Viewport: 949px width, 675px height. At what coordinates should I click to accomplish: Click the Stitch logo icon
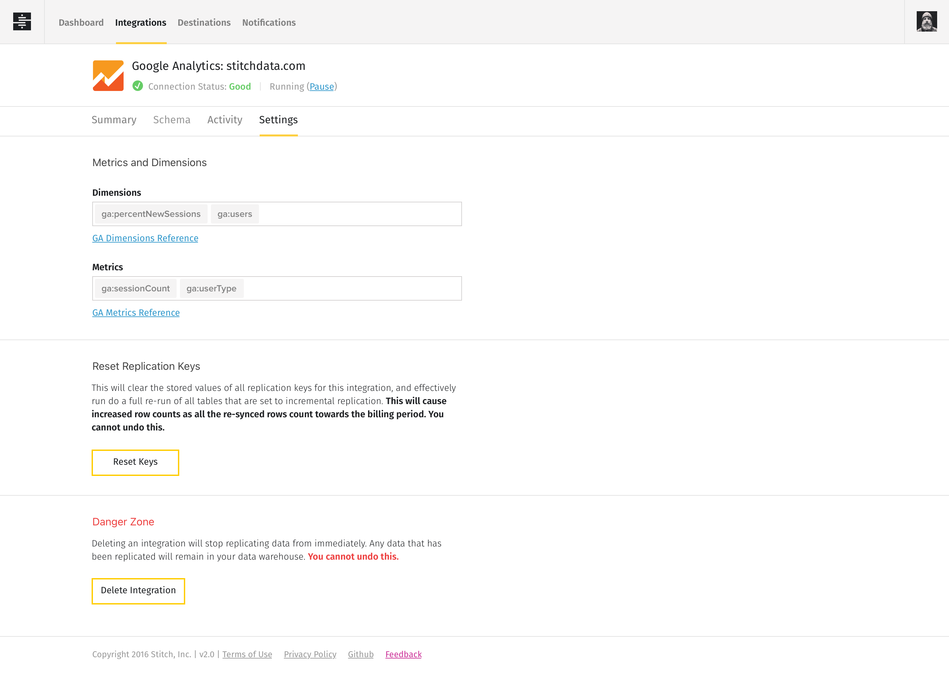pyautogui.click(x=22, y=22)
